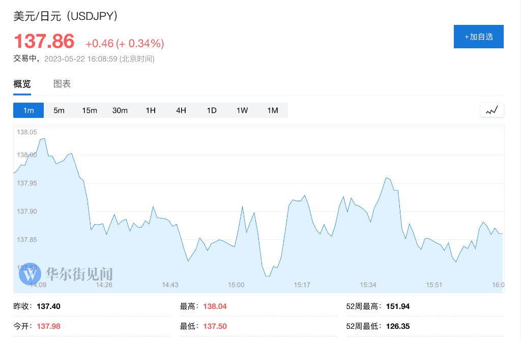Click the 美元/日元 (USDJPY) title
Image resolution: width=521 pixels, height=341 pixels.
pyautogui.click(x=66, y=16)
